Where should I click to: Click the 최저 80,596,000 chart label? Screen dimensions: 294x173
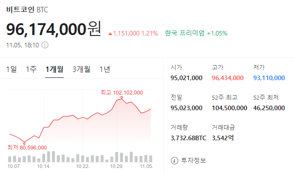pyautogui.click(x=27, y=148)
